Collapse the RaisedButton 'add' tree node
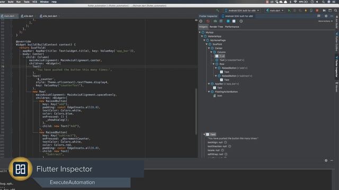The height and width of the screenshot is (190, 339). pos(216,68)
